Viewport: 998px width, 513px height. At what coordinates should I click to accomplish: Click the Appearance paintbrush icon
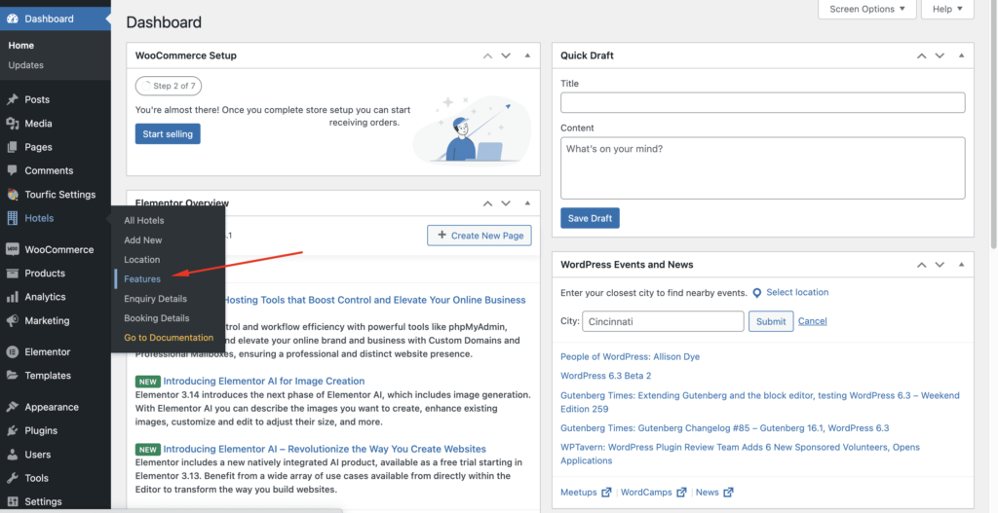(x=12, y=407)
